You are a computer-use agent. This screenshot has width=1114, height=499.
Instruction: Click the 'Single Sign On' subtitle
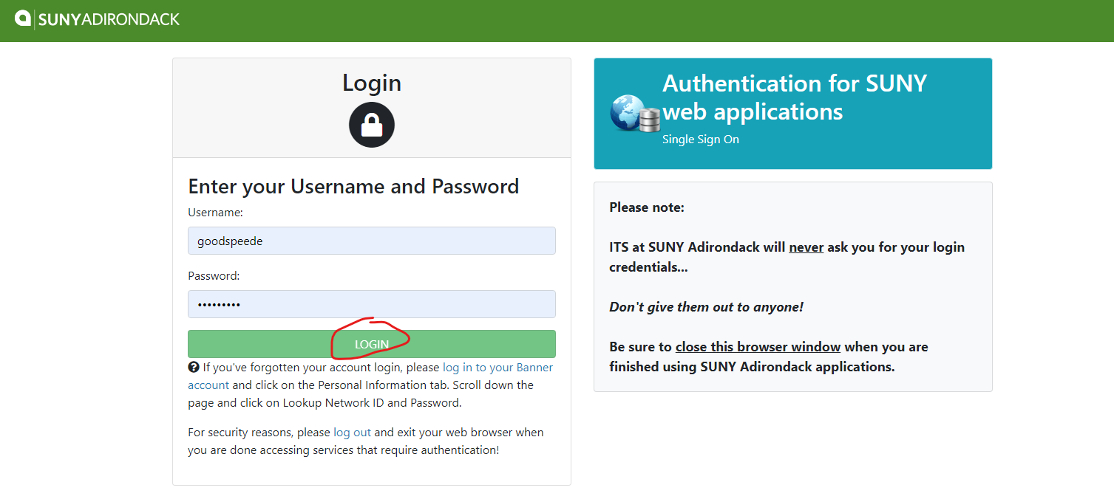click(701, 139)
